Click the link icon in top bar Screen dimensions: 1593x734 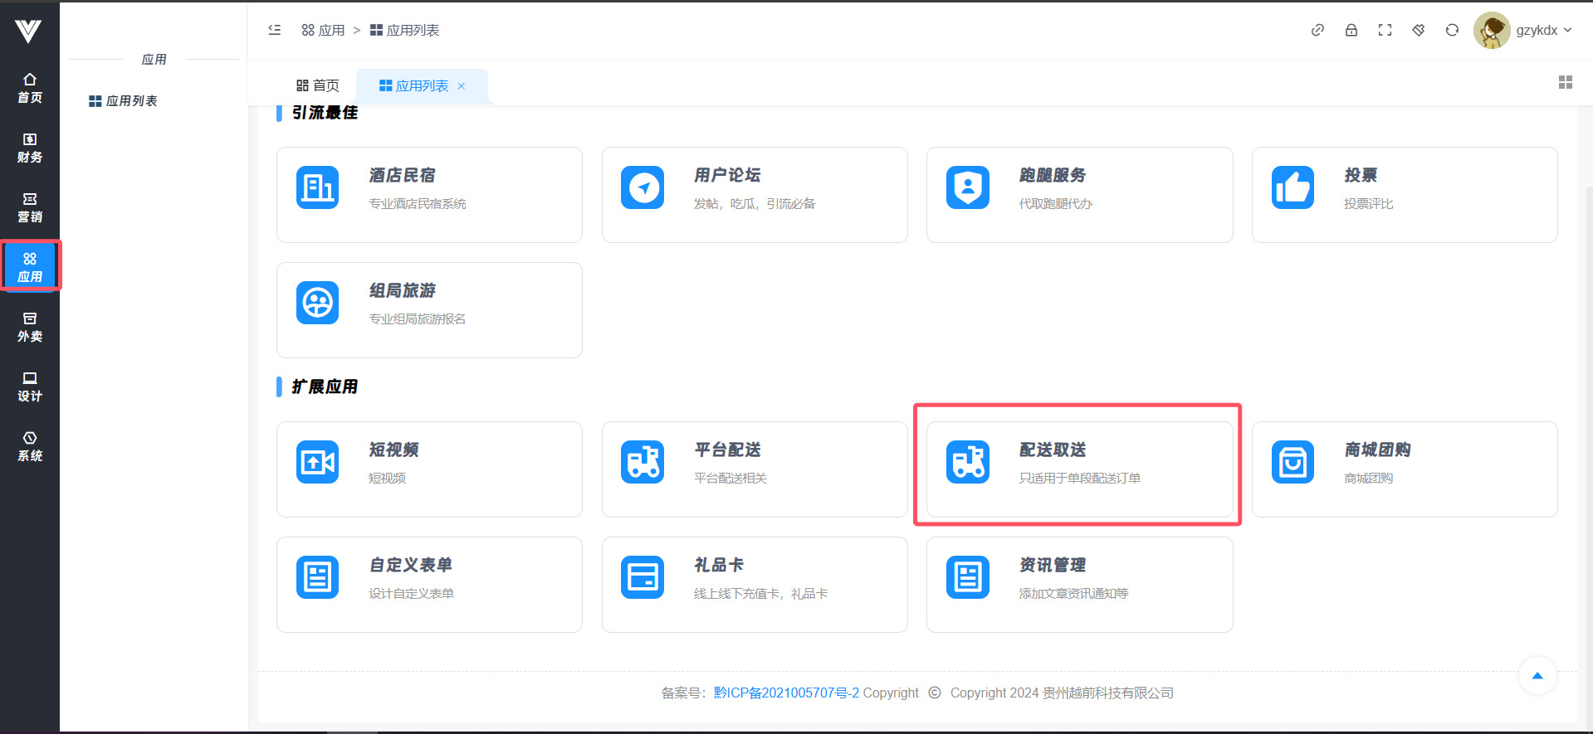tap(1317, 31)
